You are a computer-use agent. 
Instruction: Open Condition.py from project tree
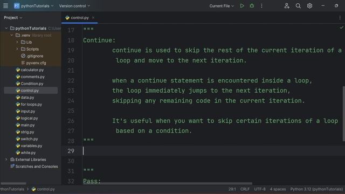click(x=30, y=84)
